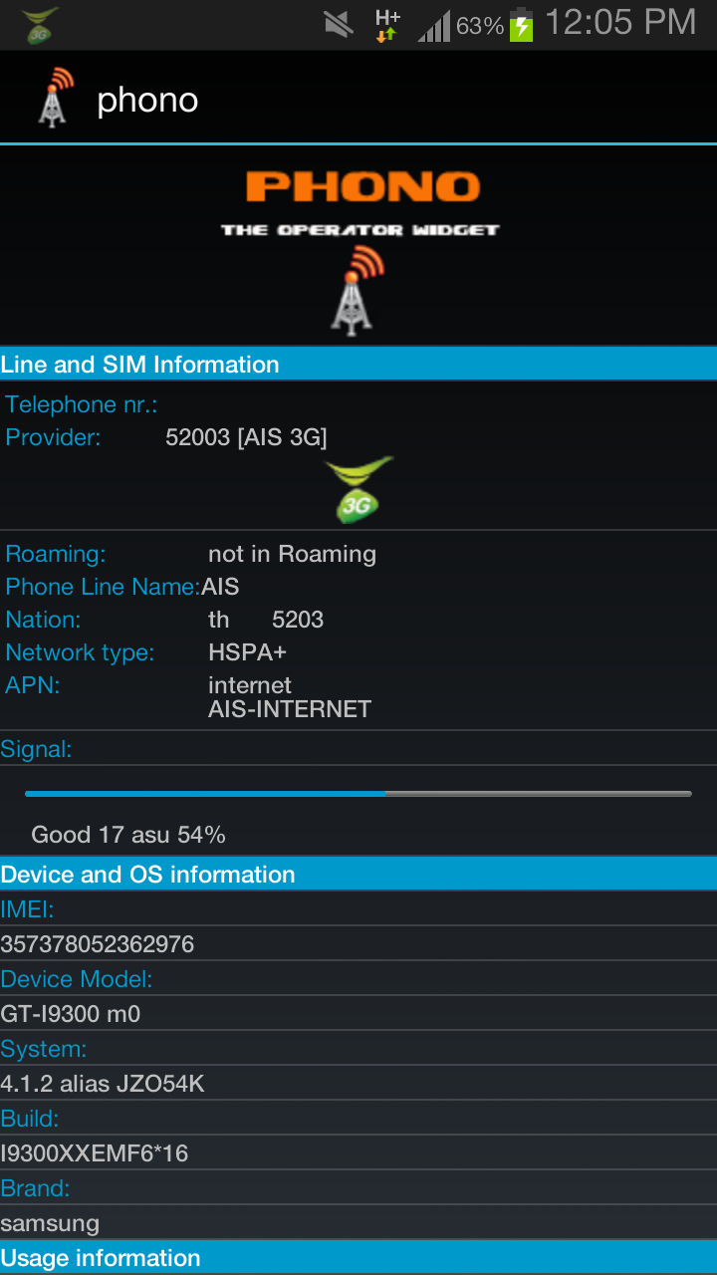The height and width of the screenshot is (1275, 717).
Task: Tap the silent mode status icon
Action: 339,24
